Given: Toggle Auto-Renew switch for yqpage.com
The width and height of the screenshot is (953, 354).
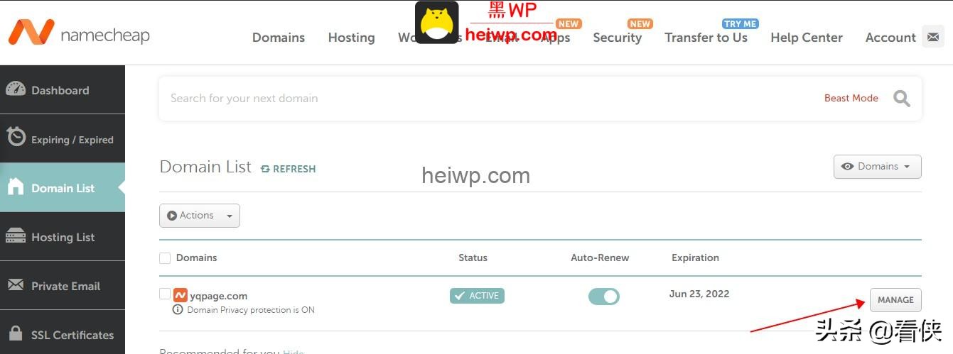Looking at the screenshot, I should 604,297.
